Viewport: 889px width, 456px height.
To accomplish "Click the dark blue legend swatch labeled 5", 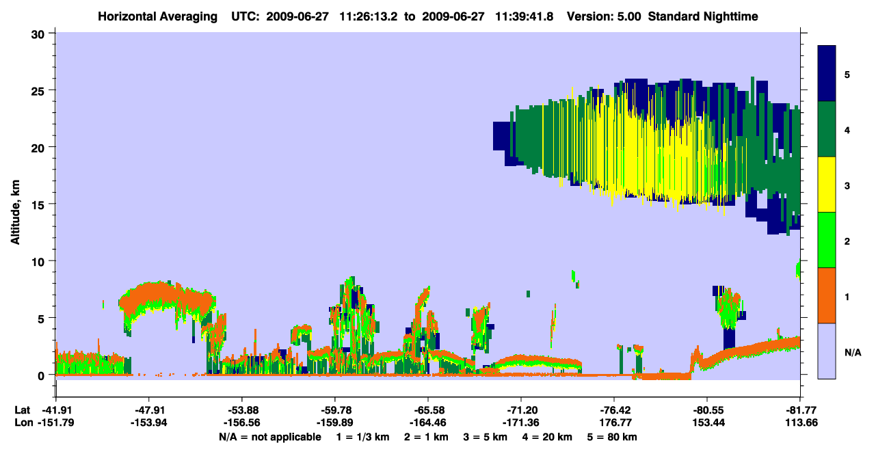I will click(x=827, y=73).
